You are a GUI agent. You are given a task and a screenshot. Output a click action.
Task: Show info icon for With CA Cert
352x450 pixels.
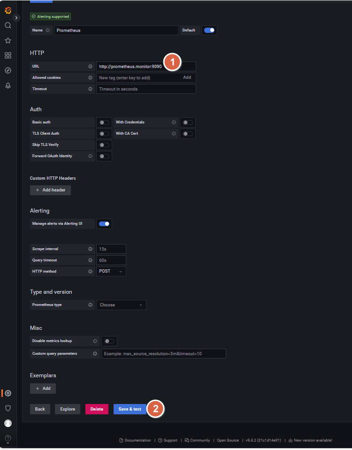pos(174,133)
